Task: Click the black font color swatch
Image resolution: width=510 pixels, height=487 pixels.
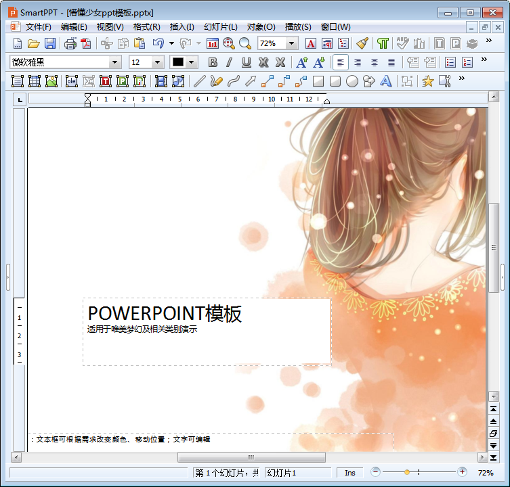Action: tap(178, 62)
